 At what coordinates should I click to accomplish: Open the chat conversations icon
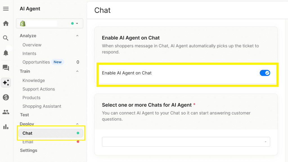(x=6, y=68)
